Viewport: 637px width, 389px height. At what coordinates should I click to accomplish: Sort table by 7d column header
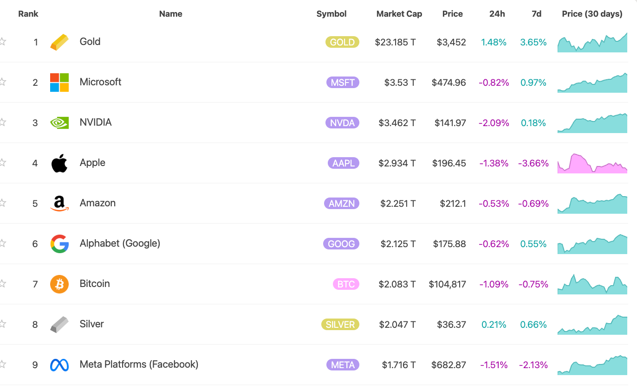(536, 14)
